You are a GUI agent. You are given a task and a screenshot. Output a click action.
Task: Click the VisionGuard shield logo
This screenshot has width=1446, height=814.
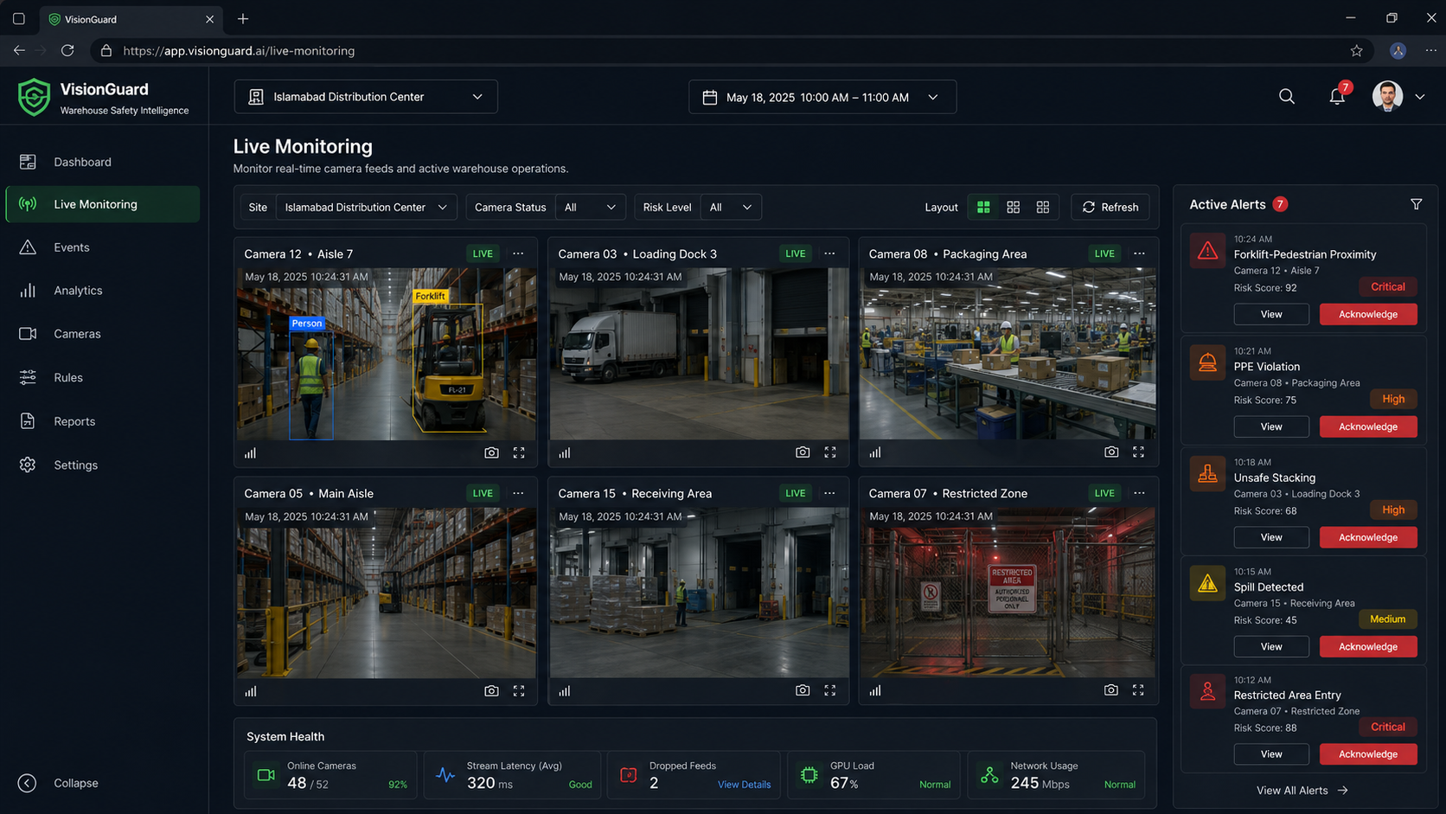(35, 97)
